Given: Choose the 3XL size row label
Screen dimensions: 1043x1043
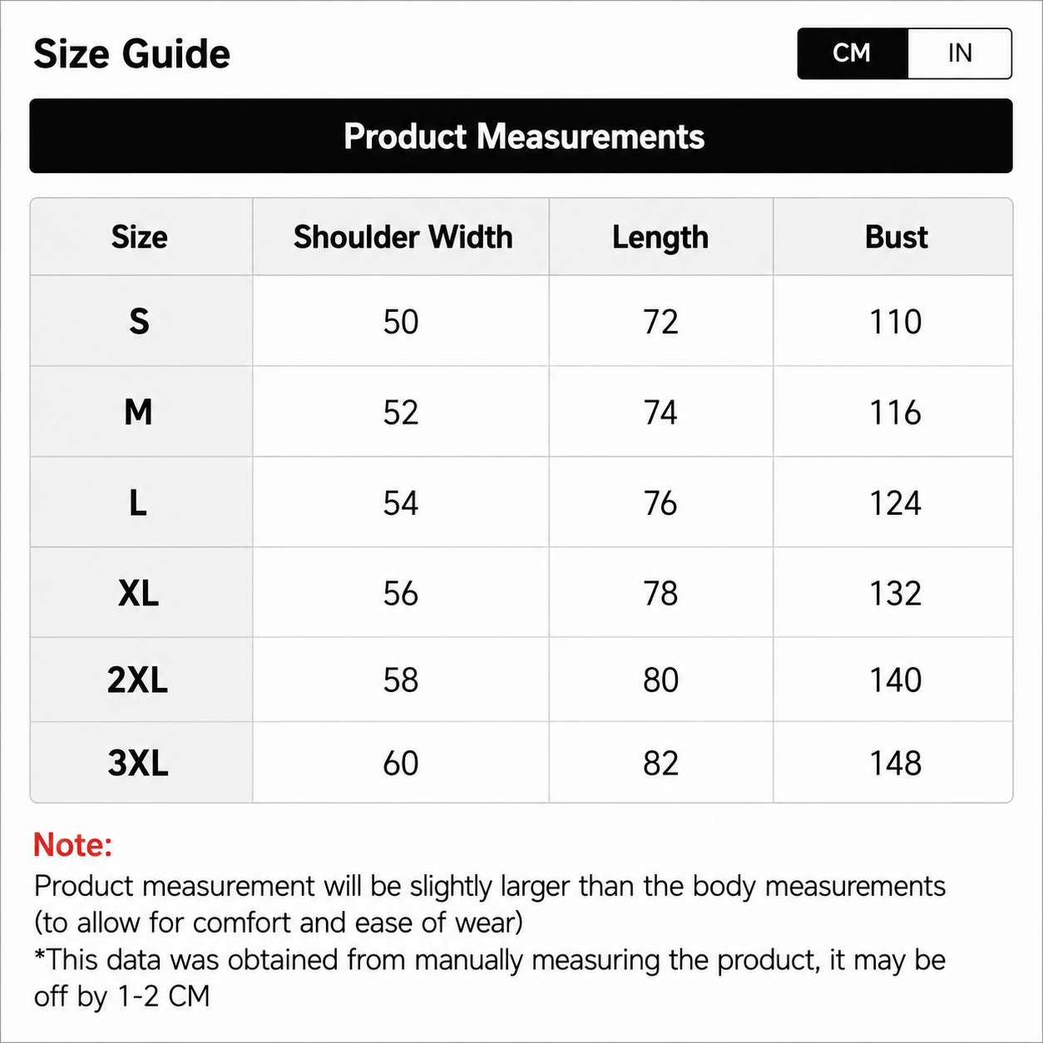Looking at the screenshot, I should click(138, 763).
